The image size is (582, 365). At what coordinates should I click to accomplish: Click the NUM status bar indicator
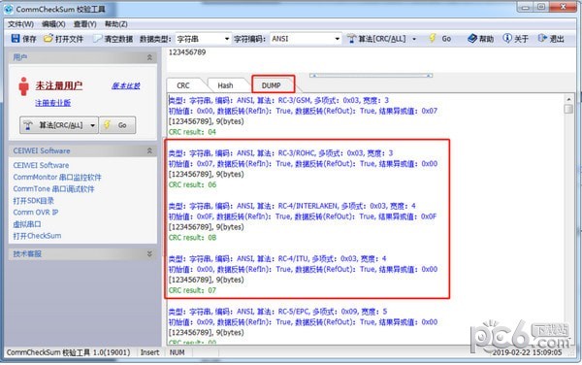pyautogui.click(x=178, y=352)
